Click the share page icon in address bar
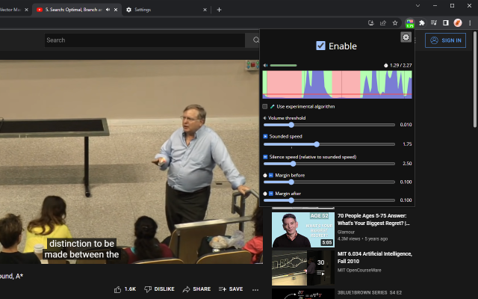The image size is (478, 299). pos(383,22)
